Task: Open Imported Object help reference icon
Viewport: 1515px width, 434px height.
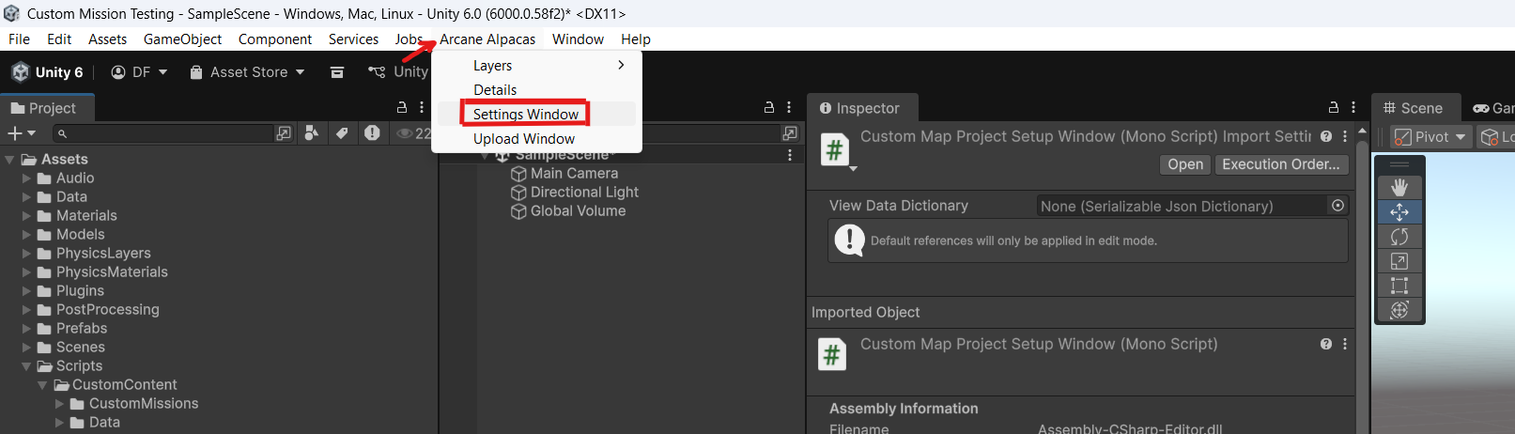Action: [x=1326, y=344]
